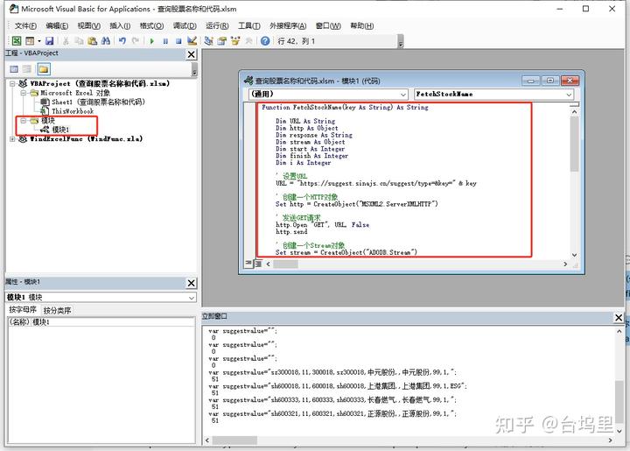Open the Properties Window icon
Screen dimensions: 630x451
(221, 40)
